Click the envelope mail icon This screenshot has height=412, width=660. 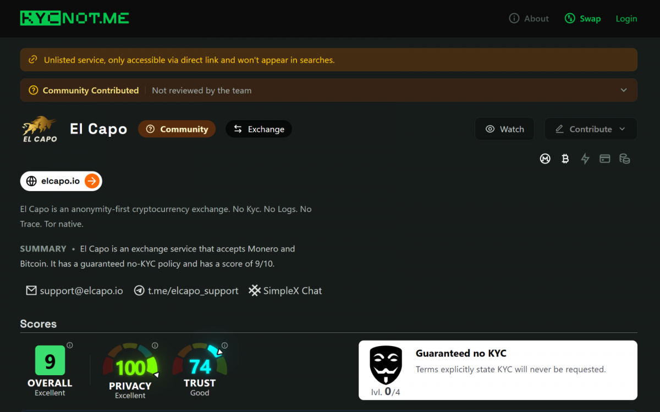tap(31, 291)
